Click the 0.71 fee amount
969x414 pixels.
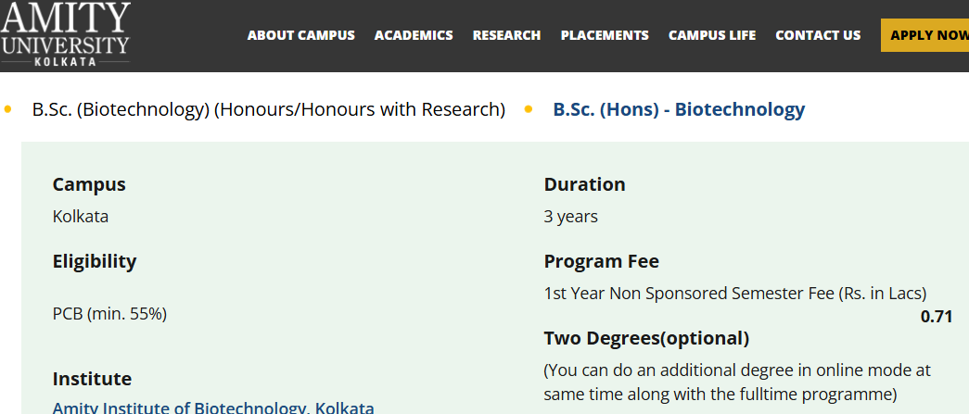click(937, 317)
